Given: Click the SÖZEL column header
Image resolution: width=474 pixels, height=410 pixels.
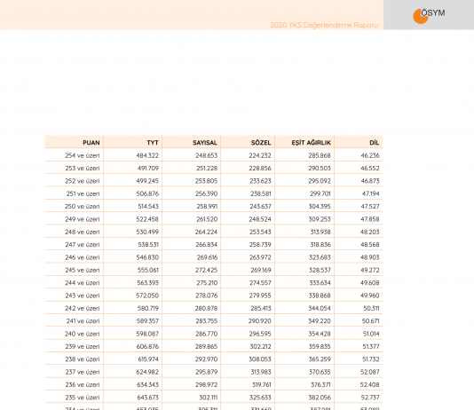Looking at the screenshot, I should [261, 143].
